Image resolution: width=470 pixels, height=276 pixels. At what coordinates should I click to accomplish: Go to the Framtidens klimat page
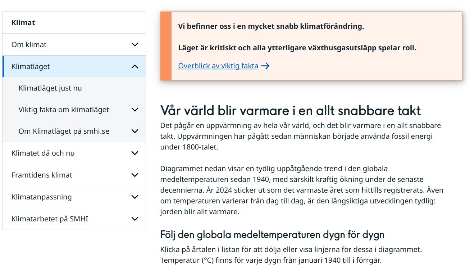pyautogui.click(x=42, y=175)
